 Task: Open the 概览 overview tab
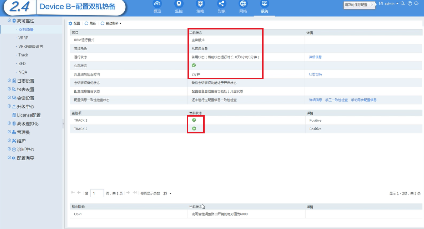pos(157,7)
